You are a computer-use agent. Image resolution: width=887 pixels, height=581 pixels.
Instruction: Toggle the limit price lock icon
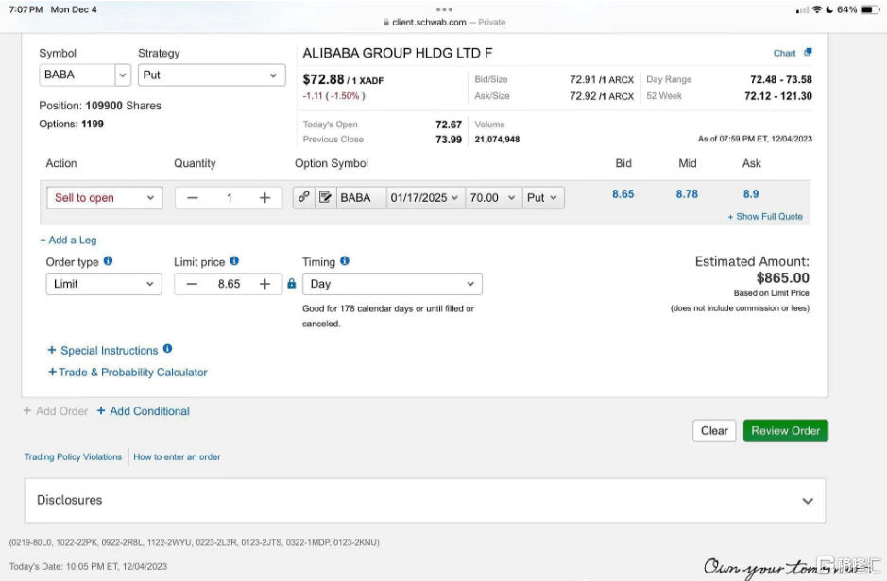[x=291, y=284]
